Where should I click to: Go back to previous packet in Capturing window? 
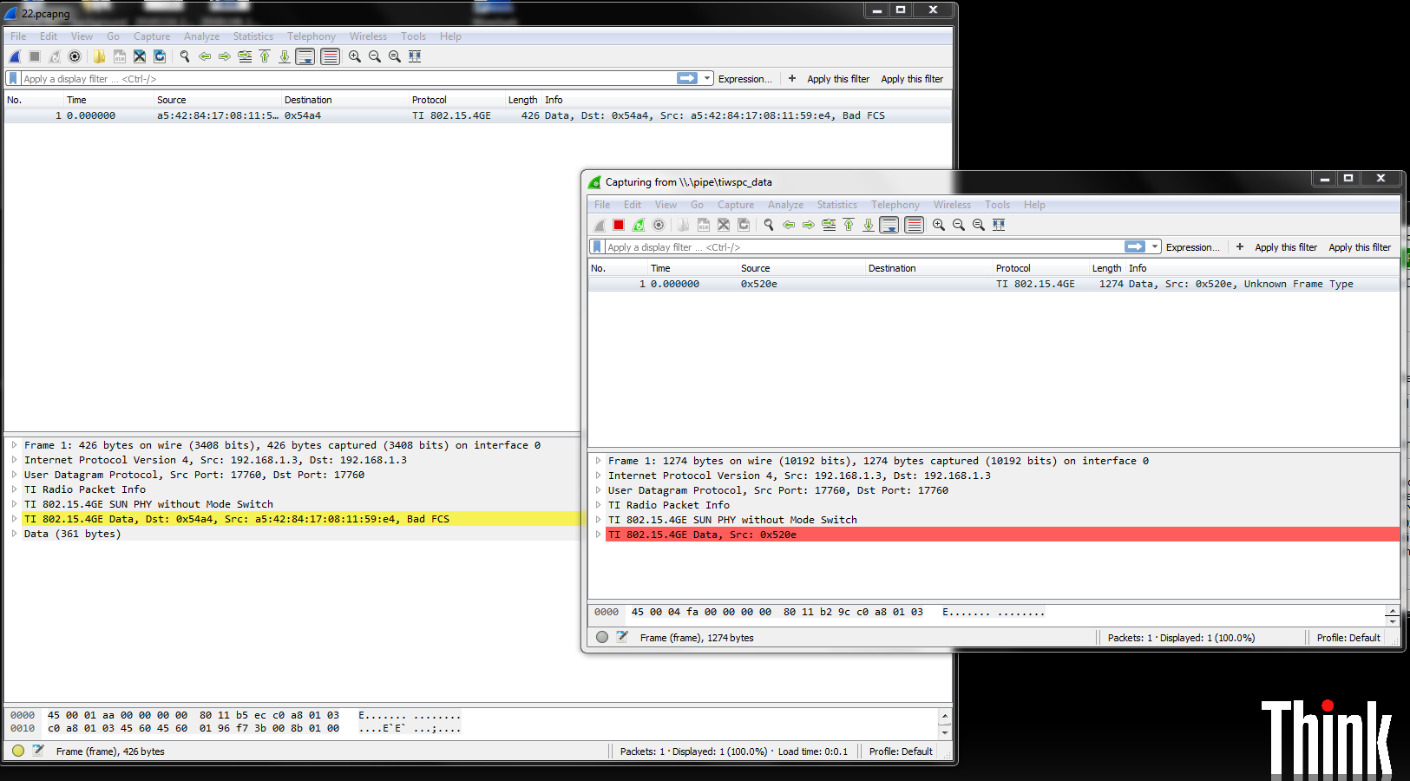789,225
